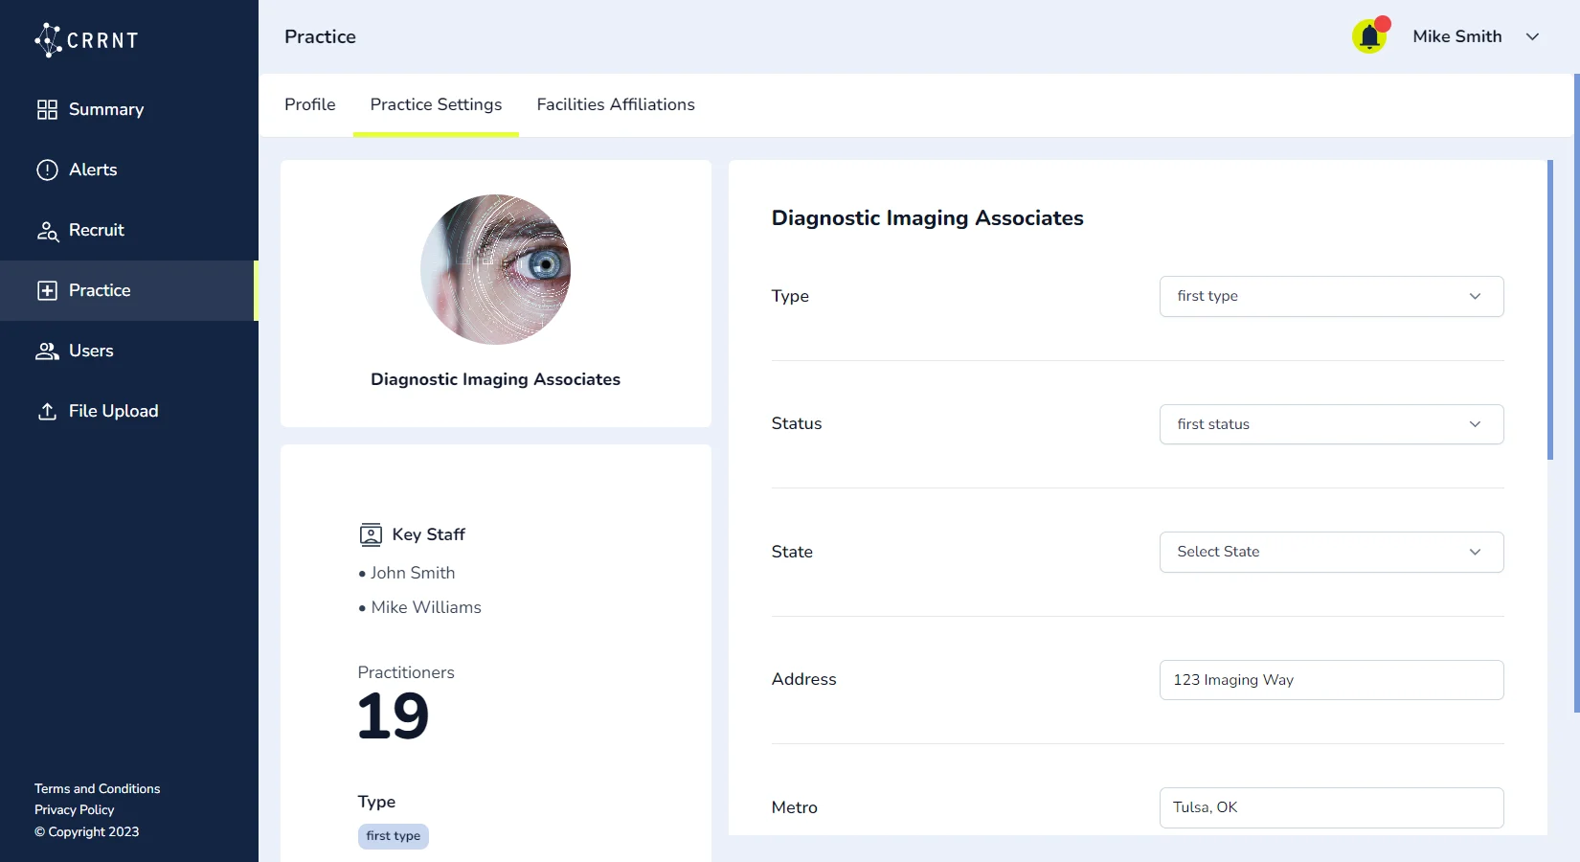
Task: Click the Alerts exclamation icon
Action: pos(47,170)
